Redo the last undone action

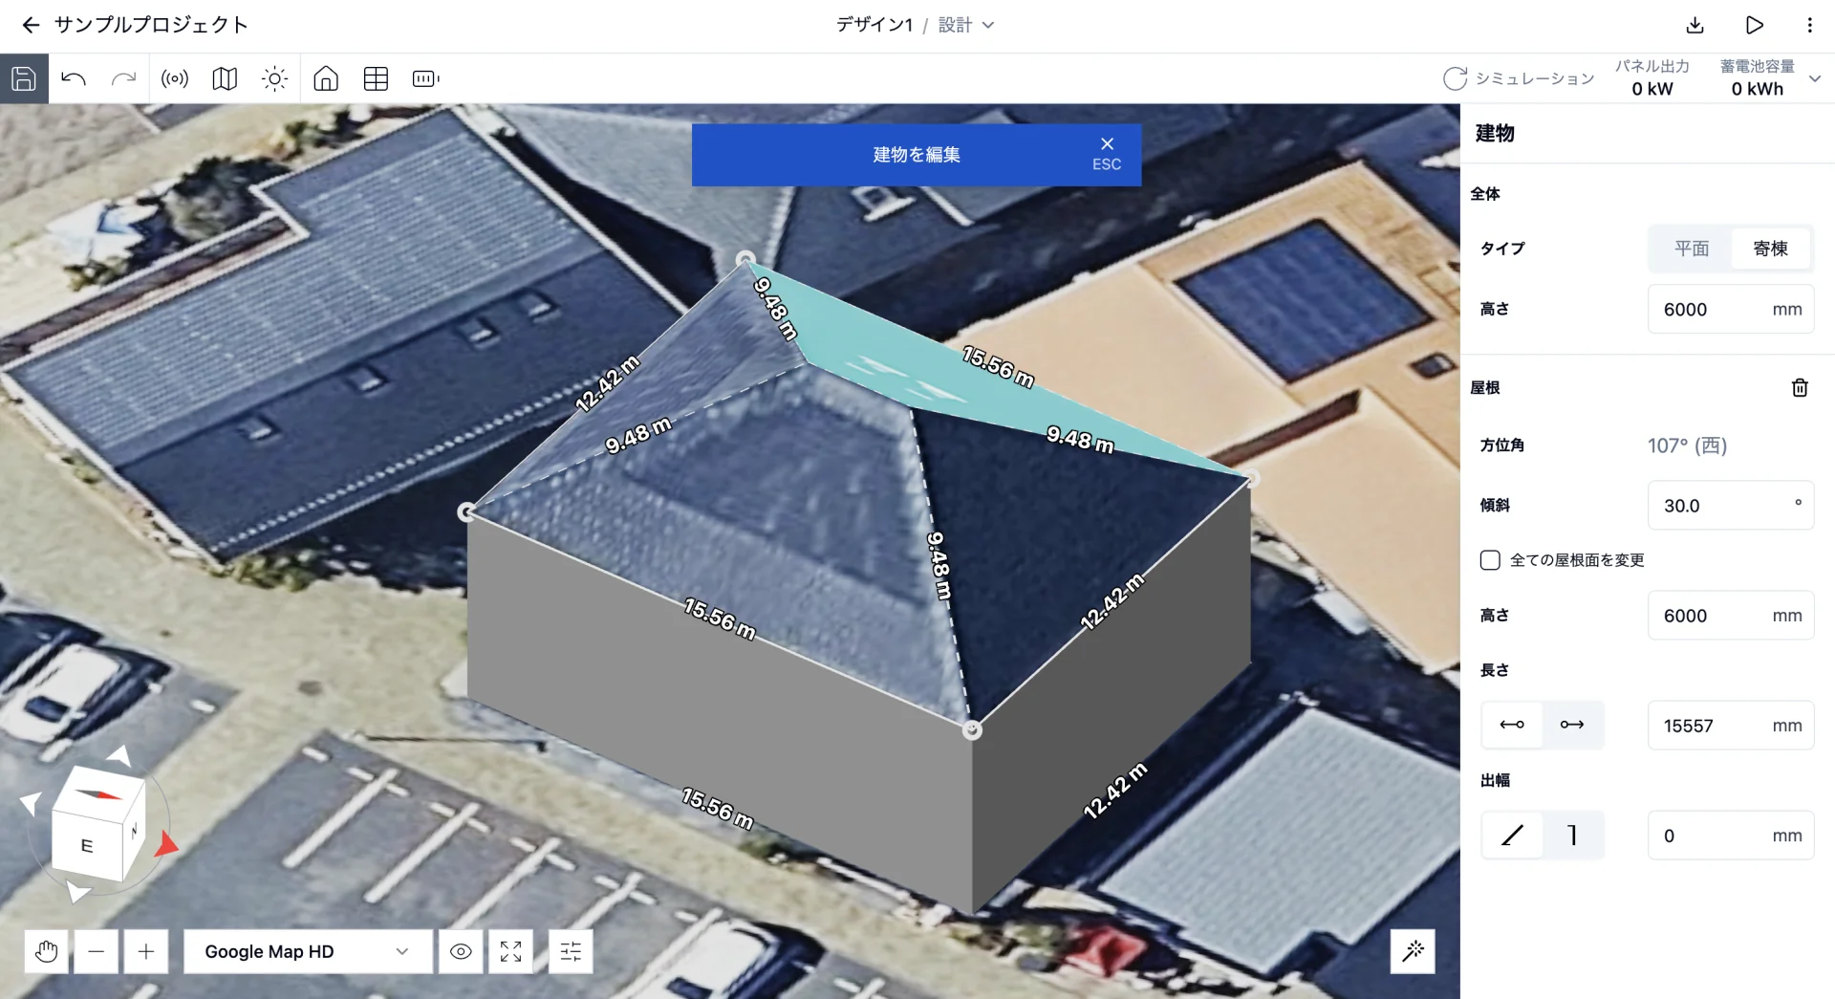point(123,78)
